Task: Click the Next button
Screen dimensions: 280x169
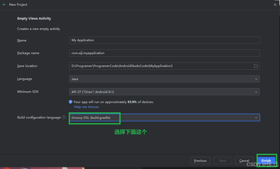Action: 223,161
